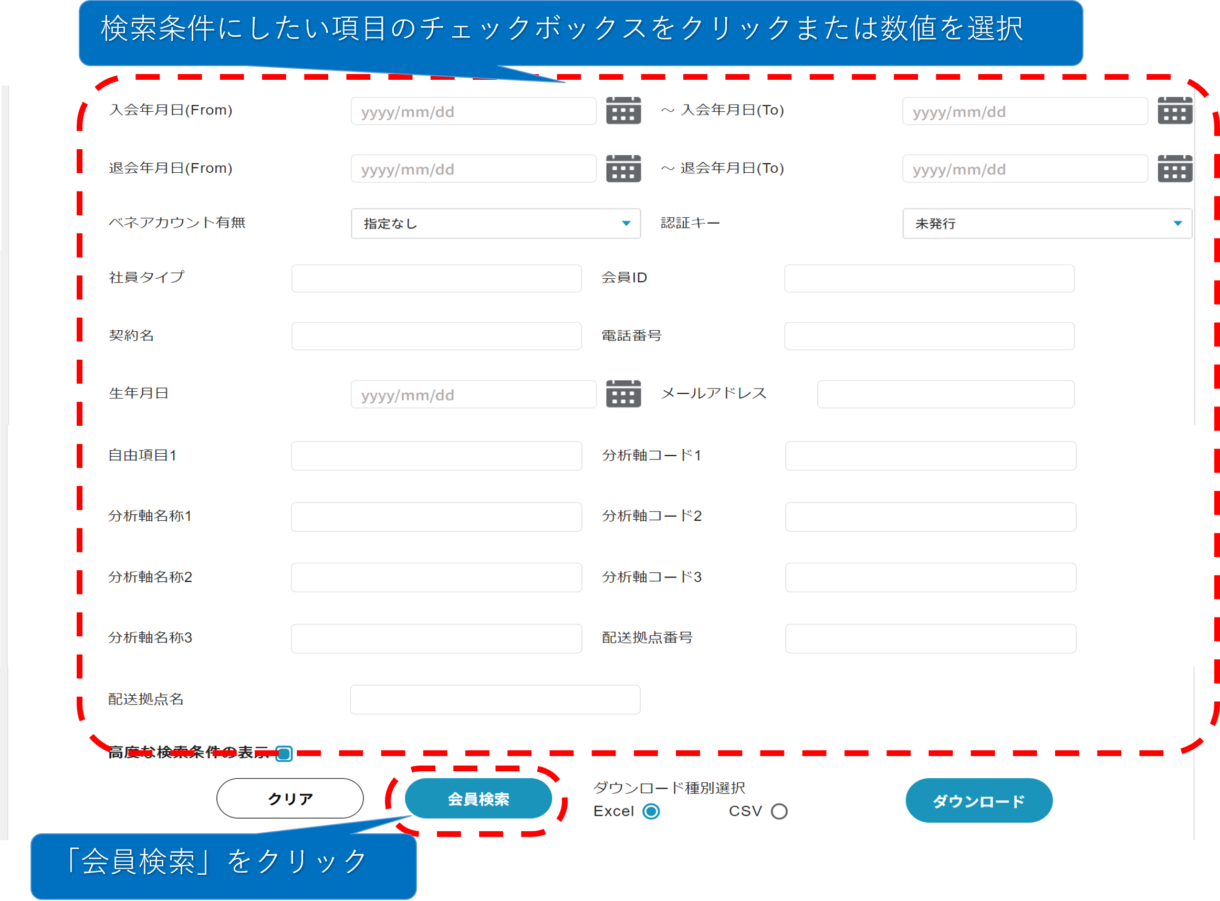Click the 社員タイプ input field
The image size is (1220, 901).
coord(436,279)
